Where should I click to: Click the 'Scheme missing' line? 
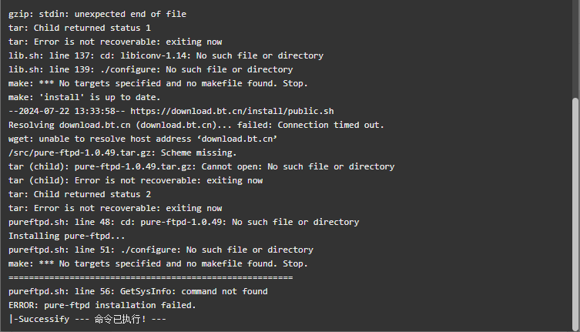tap(122, 153)
